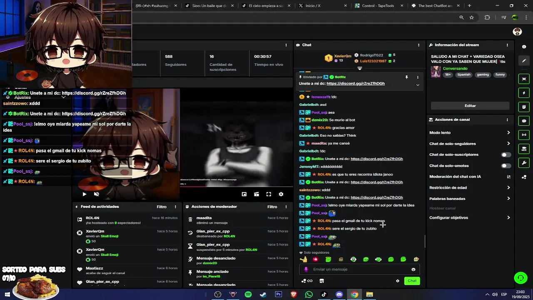Open a new browser tab
The height and width of the screenshot is (300, 533).
pos(469,6)
